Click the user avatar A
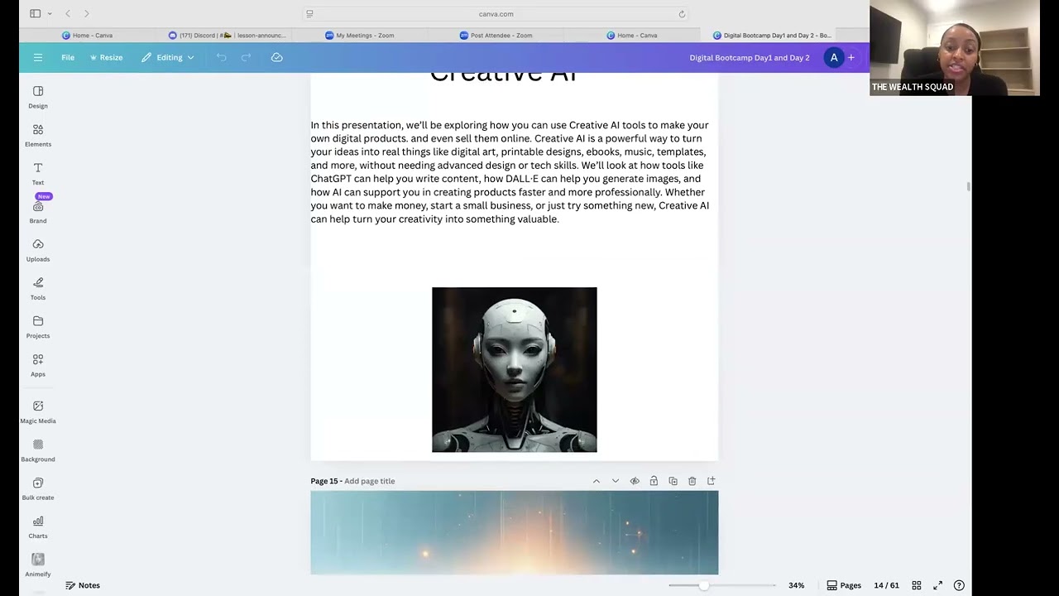Image resolution: width=1059 pixels, height=596 pixels. click(834, 57)
